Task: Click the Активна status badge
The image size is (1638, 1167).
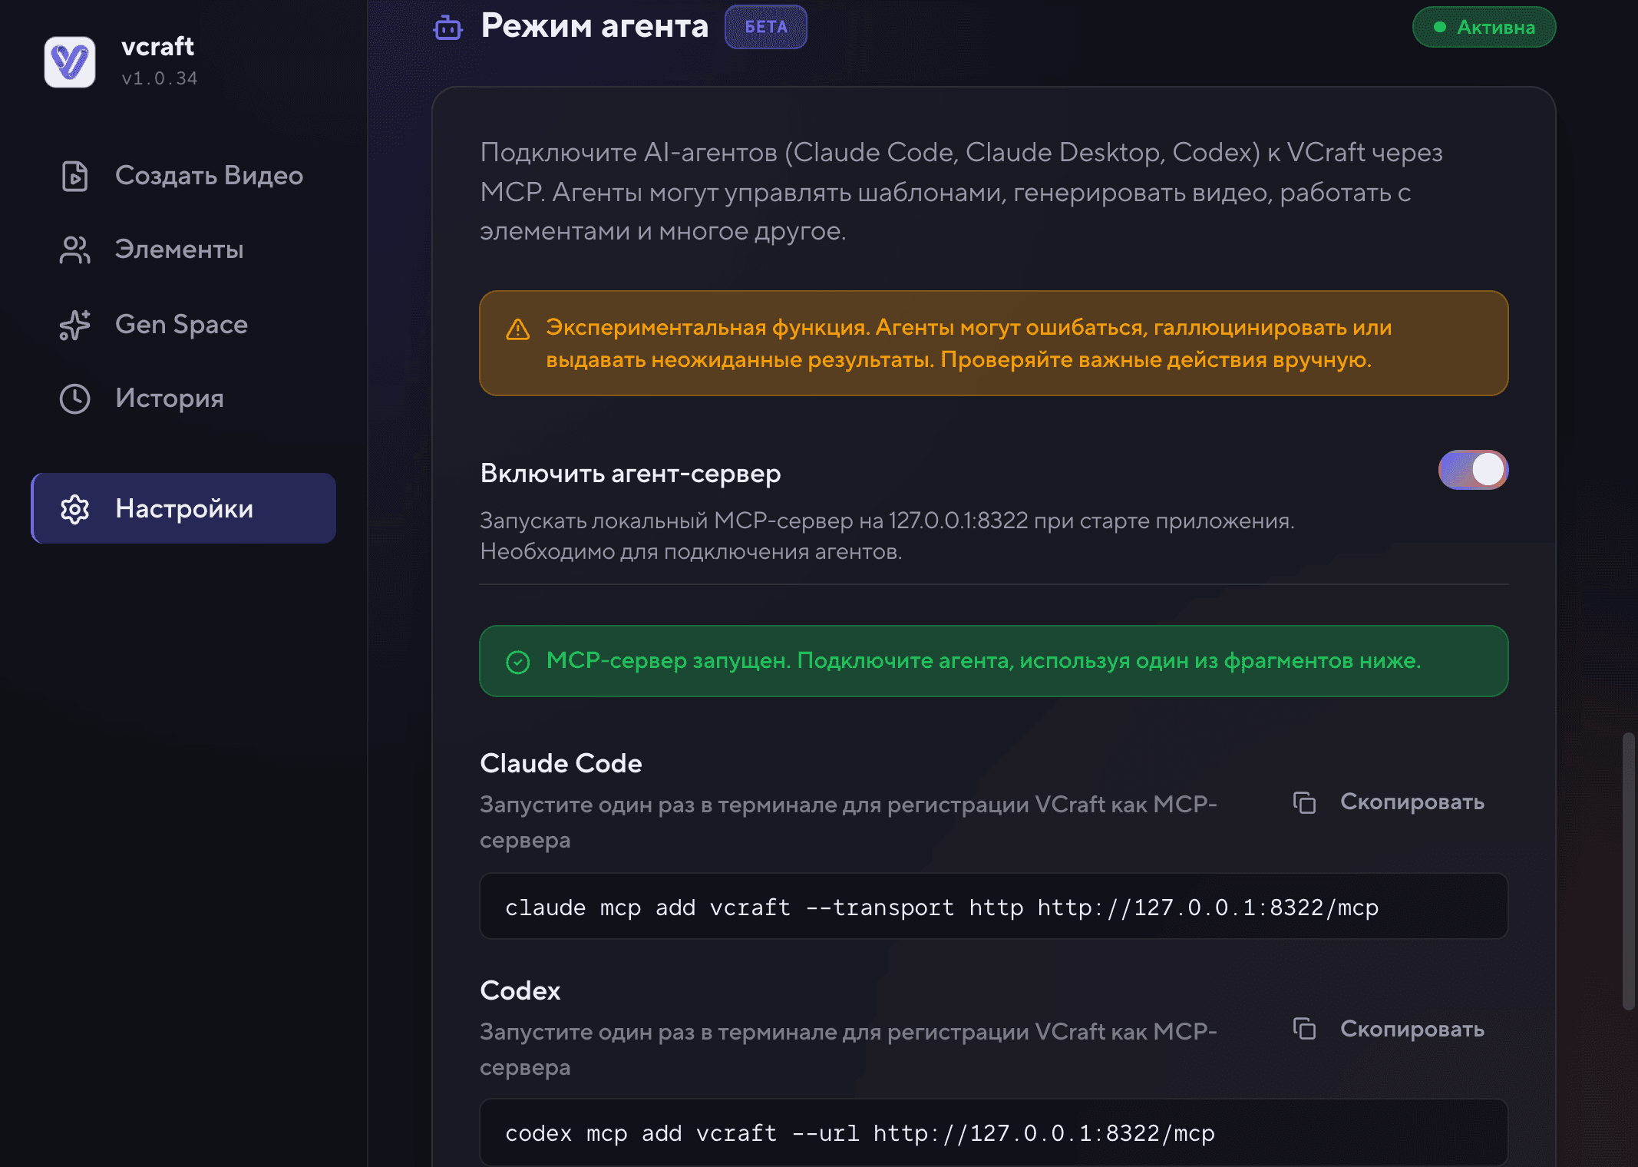Action: point(1484,28)
